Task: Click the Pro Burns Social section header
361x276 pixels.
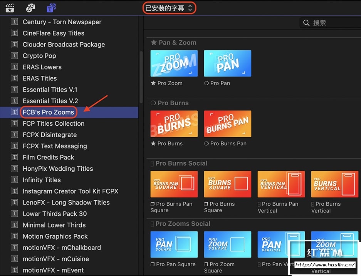Action: (x=179, y=163)
